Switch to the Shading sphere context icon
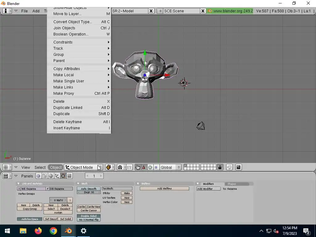This screenshot has width=316, height=237. tap(51, 176)
